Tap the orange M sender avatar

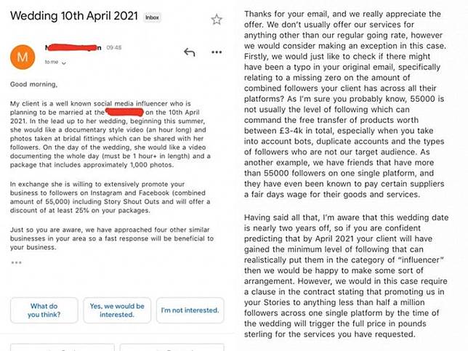click(23, 57)
